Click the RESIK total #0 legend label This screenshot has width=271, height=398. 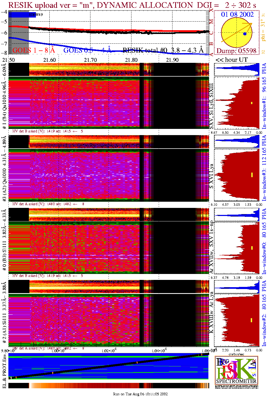pos(163,50)
